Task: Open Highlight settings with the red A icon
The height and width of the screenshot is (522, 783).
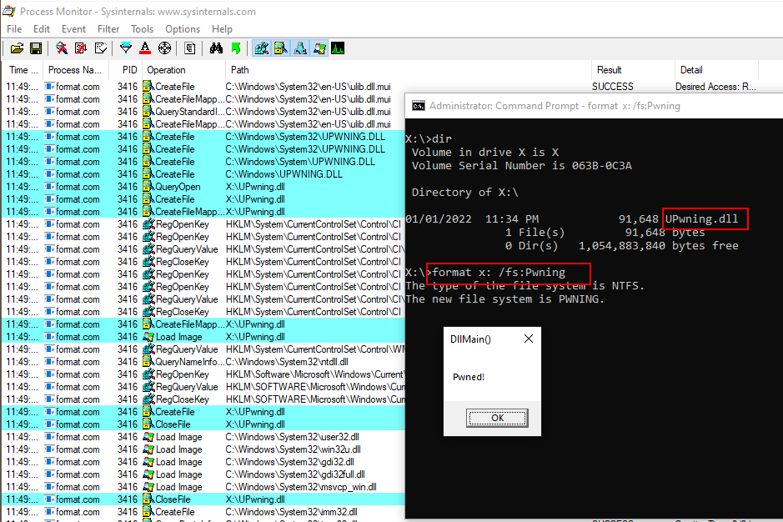Action: pyautogui.click(x=145, y=48)
